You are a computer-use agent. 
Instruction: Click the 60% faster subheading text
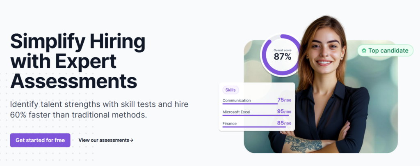point(99,110)
